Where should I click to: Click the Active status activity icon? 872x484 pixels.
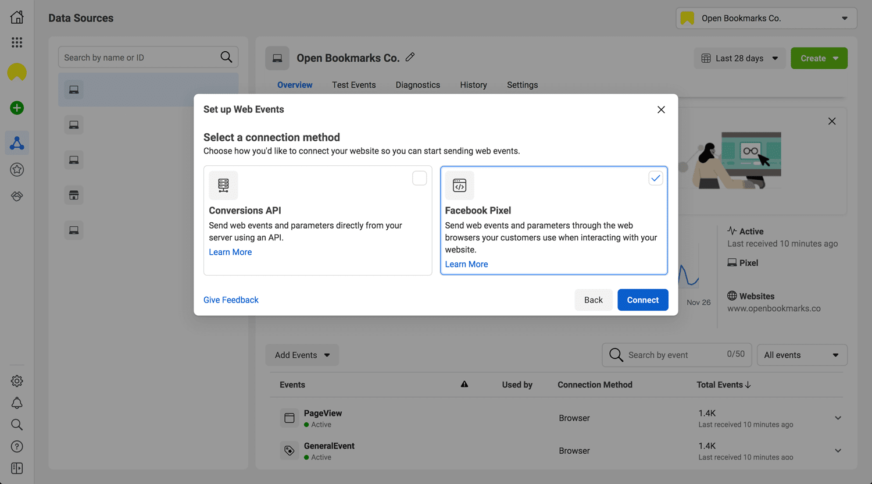[x=732, y=231]
